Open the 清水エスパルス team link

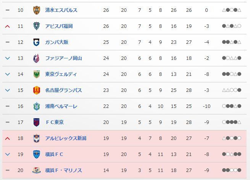pos(61,10)
